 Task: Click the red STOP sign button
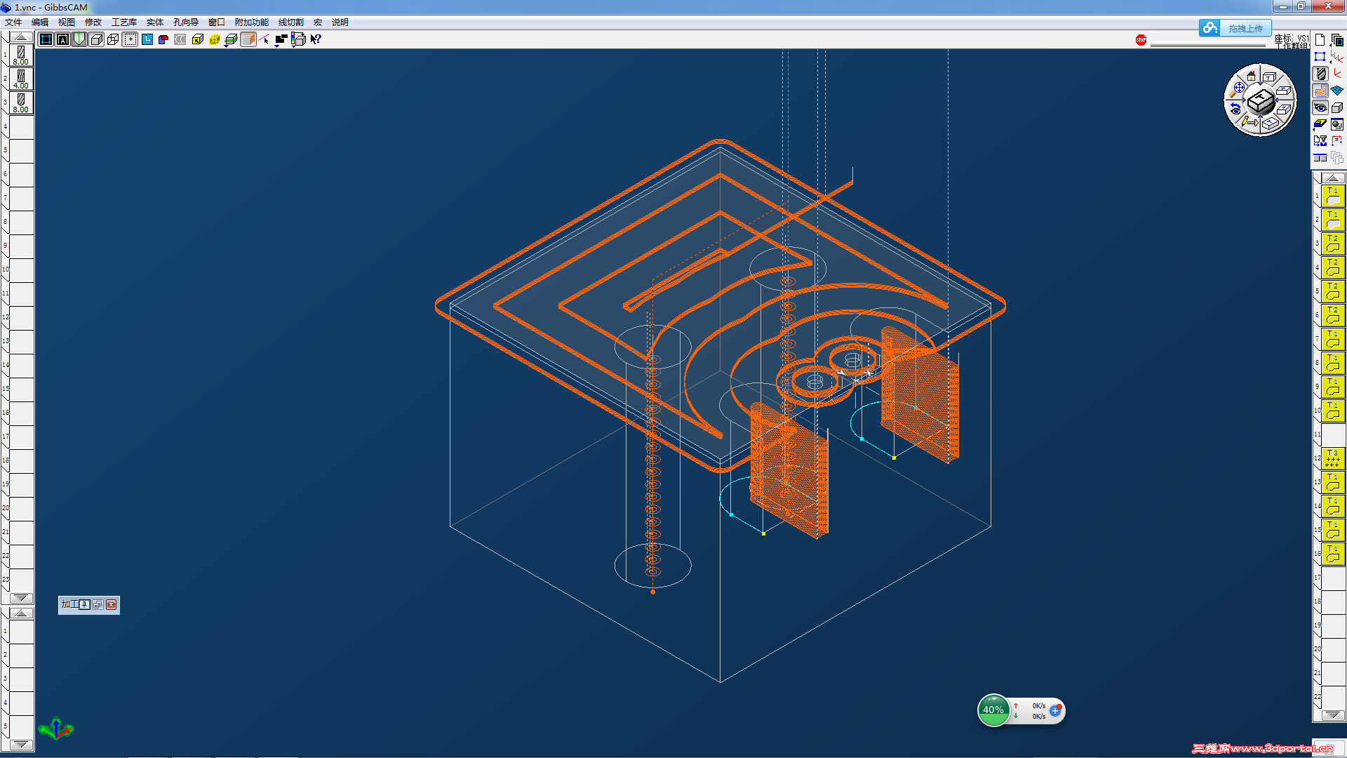click(1141, 40)
